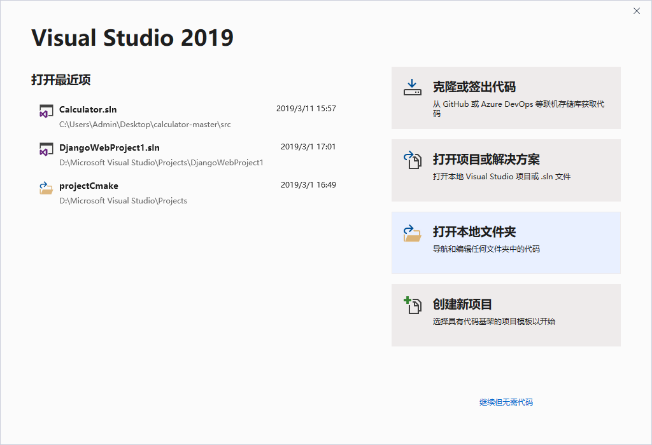Click the folder icon in 打开本地文件夹
The width and height of the screenshot is (652, 445).
412,233
